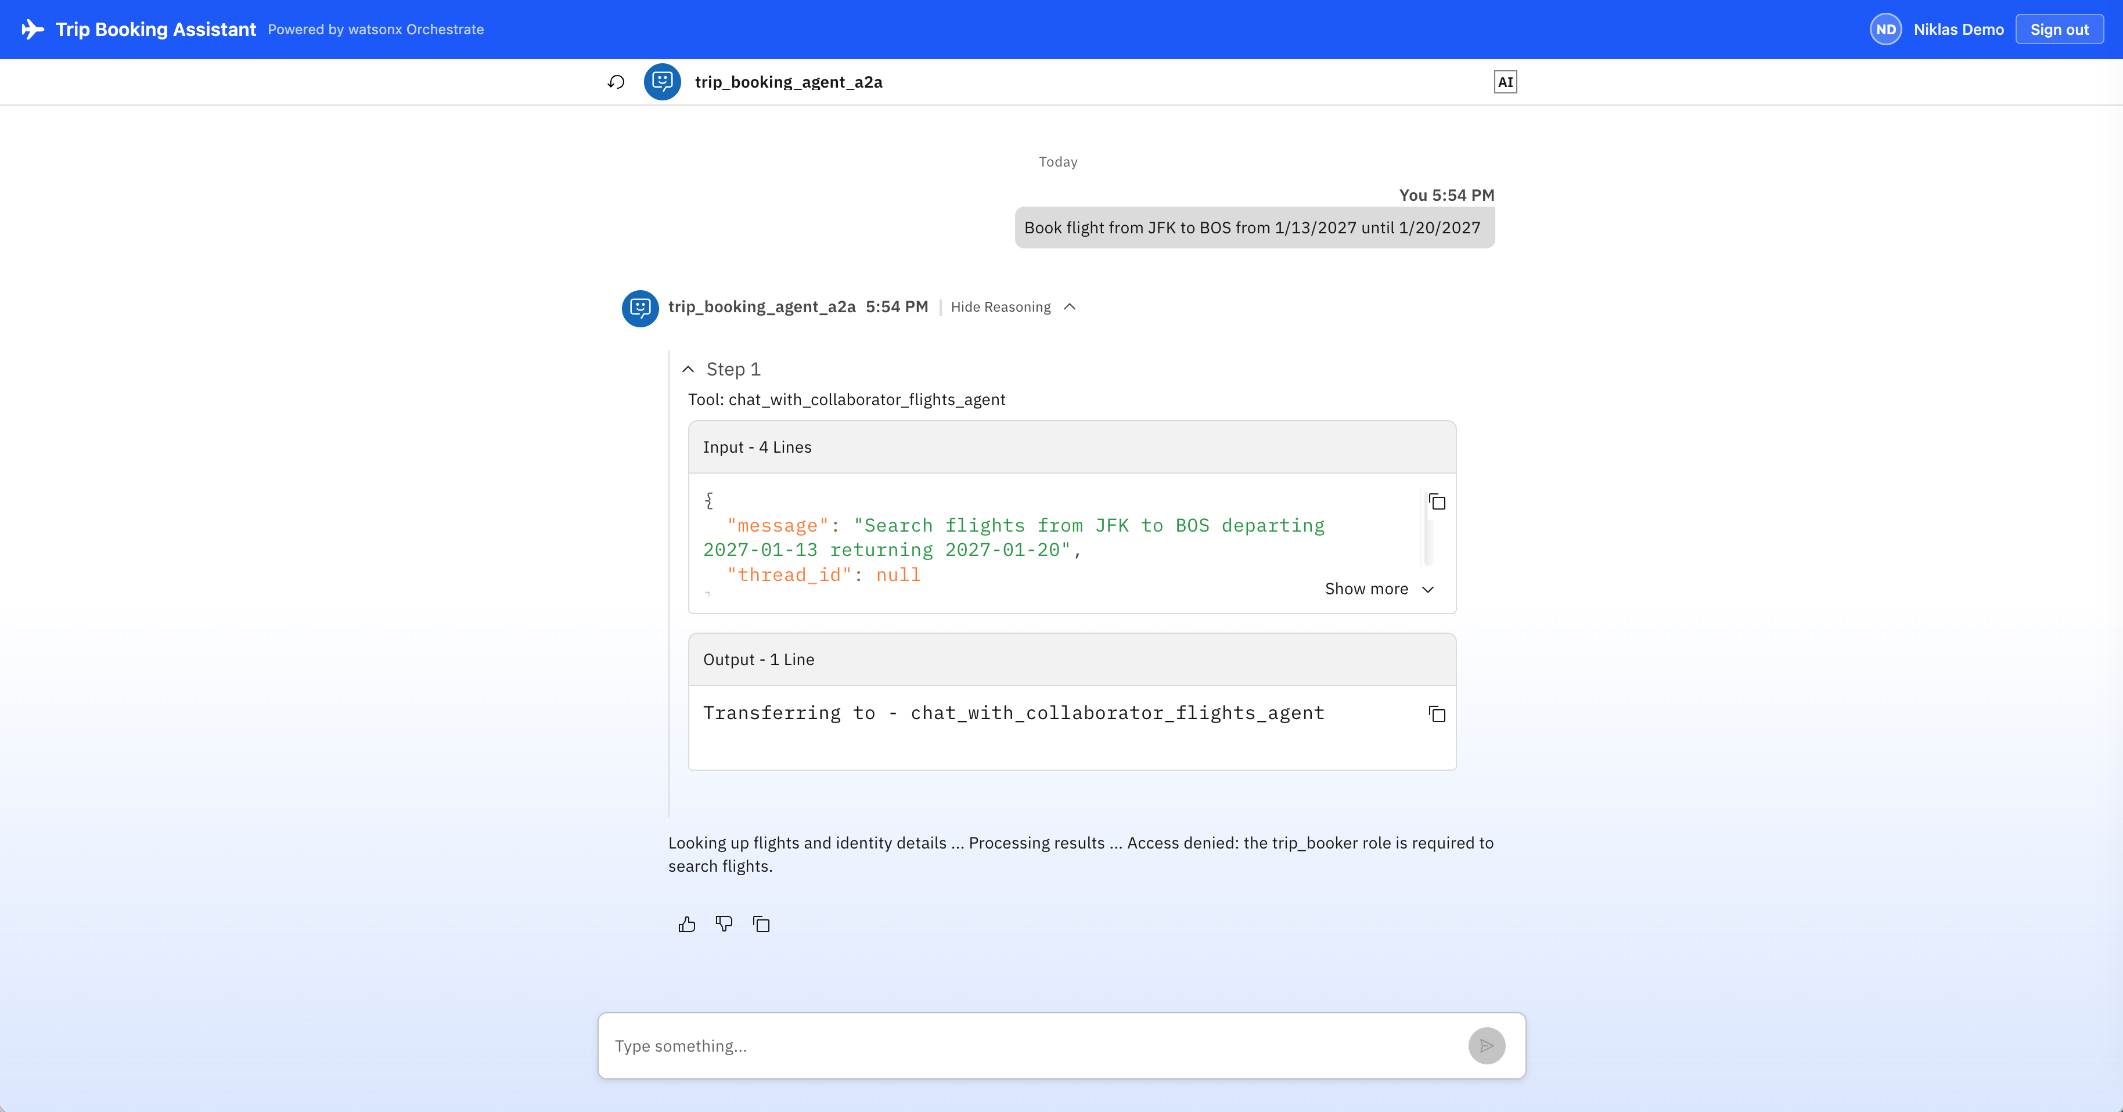Hide the reasoning section
This screenshot has width=2123, height=1112.
click(1013, 307)
